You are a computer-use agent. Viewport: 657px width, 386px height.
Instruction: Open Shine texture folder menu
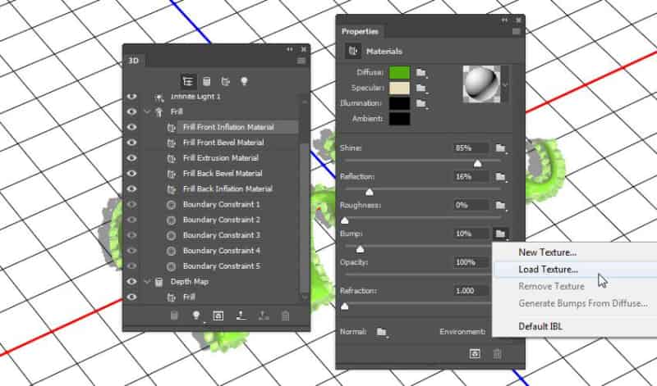point(501,148)
